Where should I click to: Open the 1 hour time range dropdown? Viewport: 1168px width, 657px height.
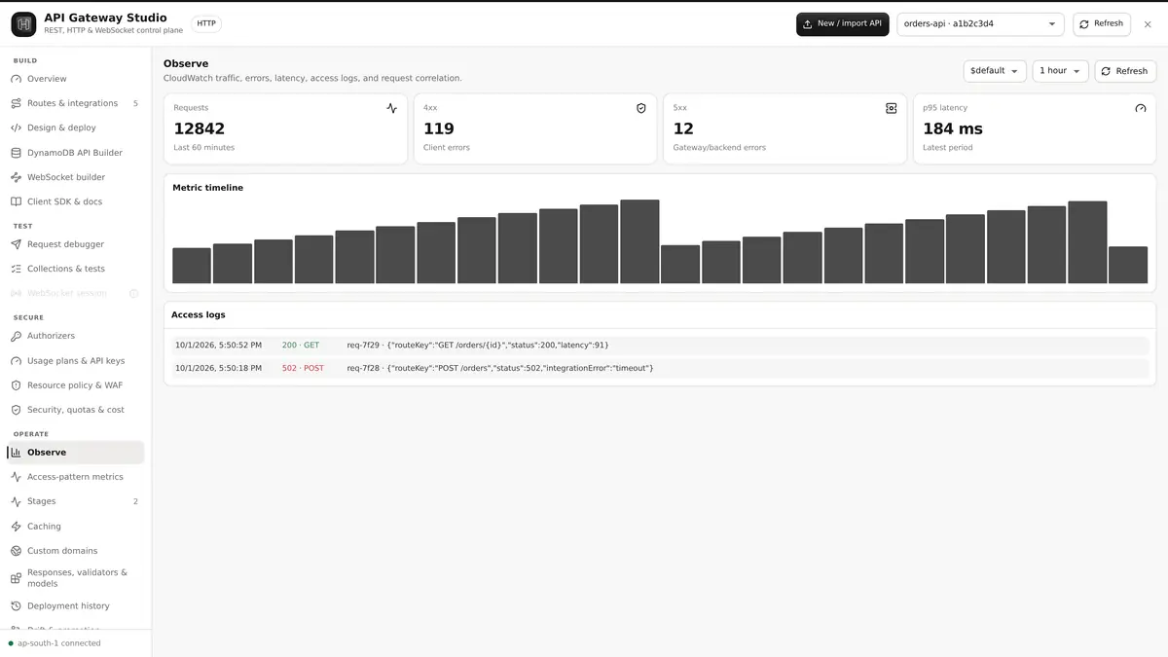coord(1060,71)
